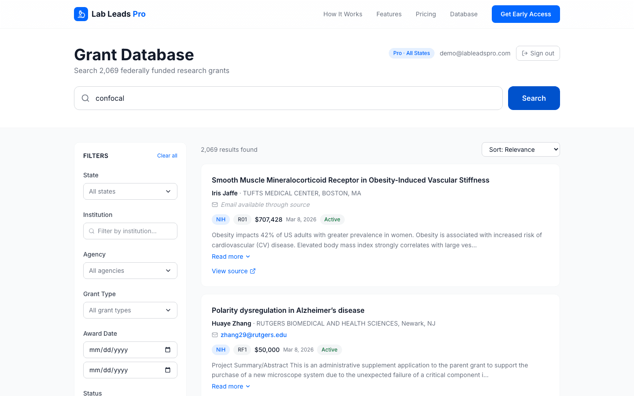Click the external link icon next to View source

[253, 271]
